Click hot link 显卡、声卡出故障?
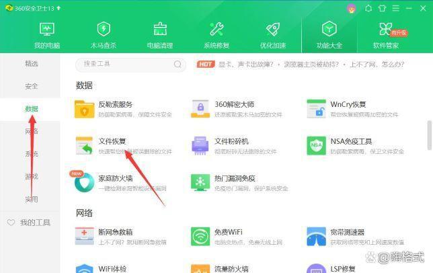Image resolution: width=433 pixels, height=273 pixels. click(245, 65)
